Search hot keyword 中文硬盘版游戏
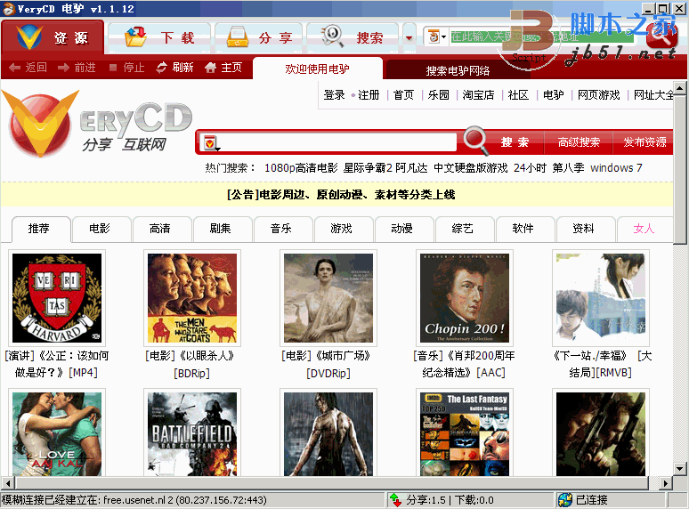The height and width of the screenshot is (509, 689). pyautogui.click(x=470, y=168)
